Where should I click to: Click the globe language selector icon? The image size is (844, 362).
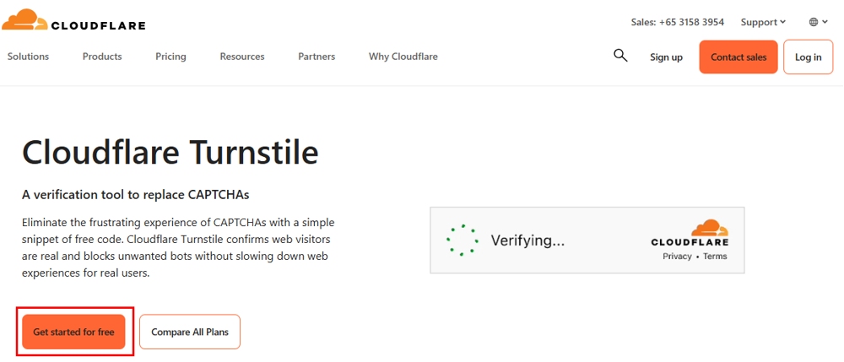pyautogui.click(x=814, y=22)
